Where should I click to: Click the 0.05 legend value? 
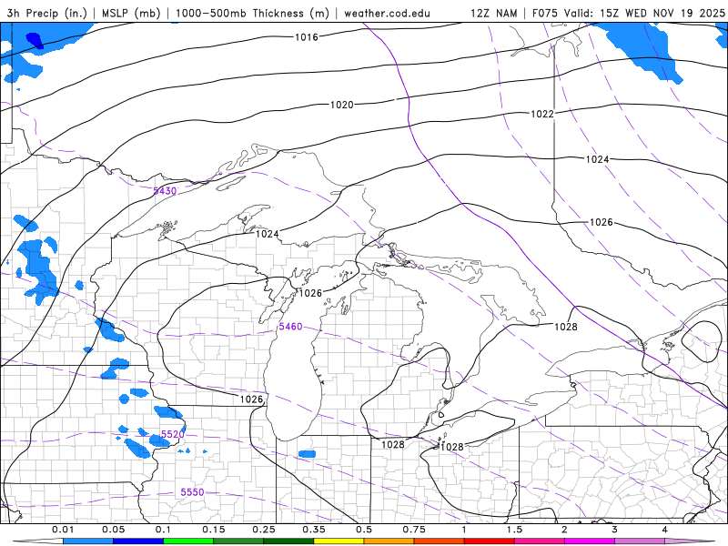pos(113,530)
